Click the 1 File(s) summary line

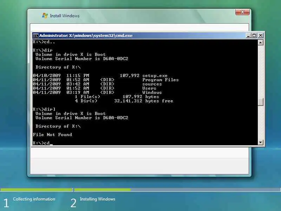click(117, 97)
